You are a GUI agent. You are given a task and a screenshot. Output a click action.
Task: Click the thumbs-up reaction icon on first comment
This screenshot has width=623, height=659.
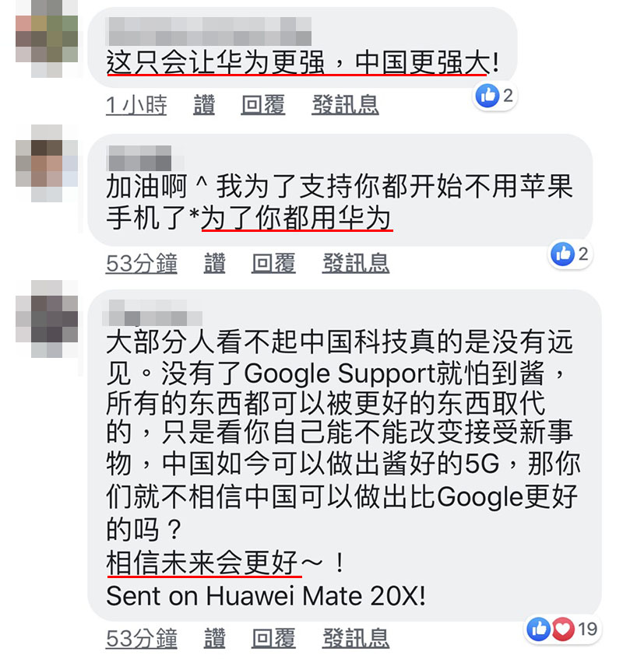tap(487, 96)
